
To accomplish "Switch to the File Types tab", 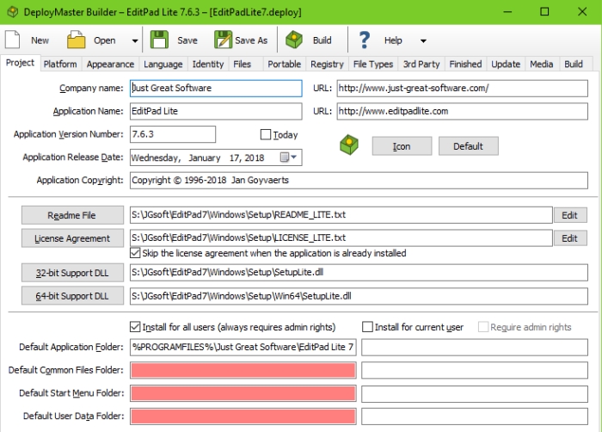I will 372,64.
